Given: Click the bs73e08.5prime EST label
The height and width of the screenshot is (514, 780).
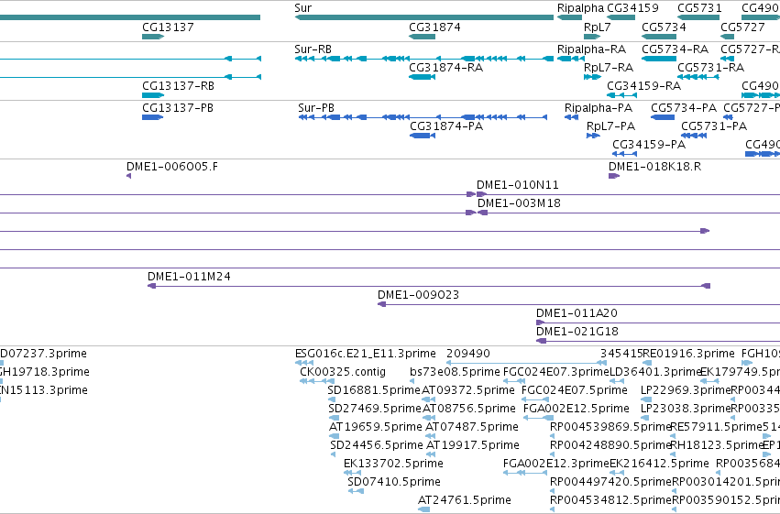Looking at the screenshot, I should tap(455, 372).
